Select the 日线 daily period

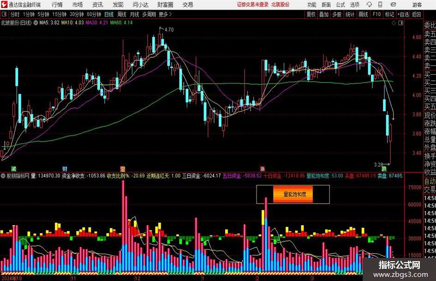click(109, 14)
